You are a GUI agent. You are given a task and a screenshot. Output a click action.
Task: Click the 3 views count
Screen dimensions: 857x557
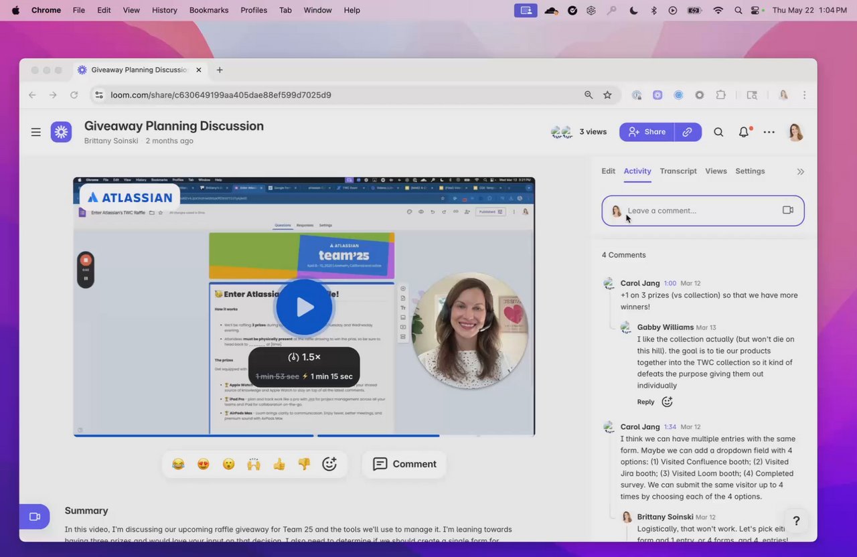tap(593, 132)
